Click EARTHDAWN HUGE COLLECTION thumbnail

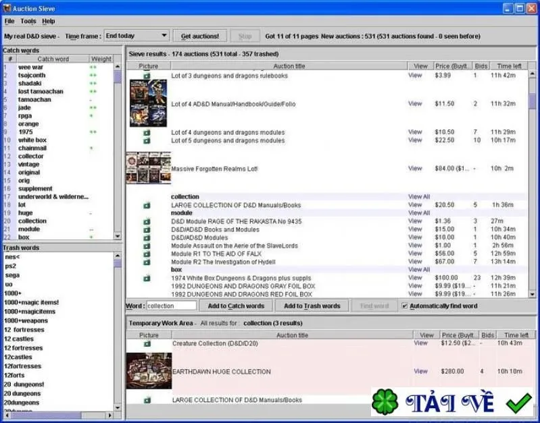[x=149, y=371]
